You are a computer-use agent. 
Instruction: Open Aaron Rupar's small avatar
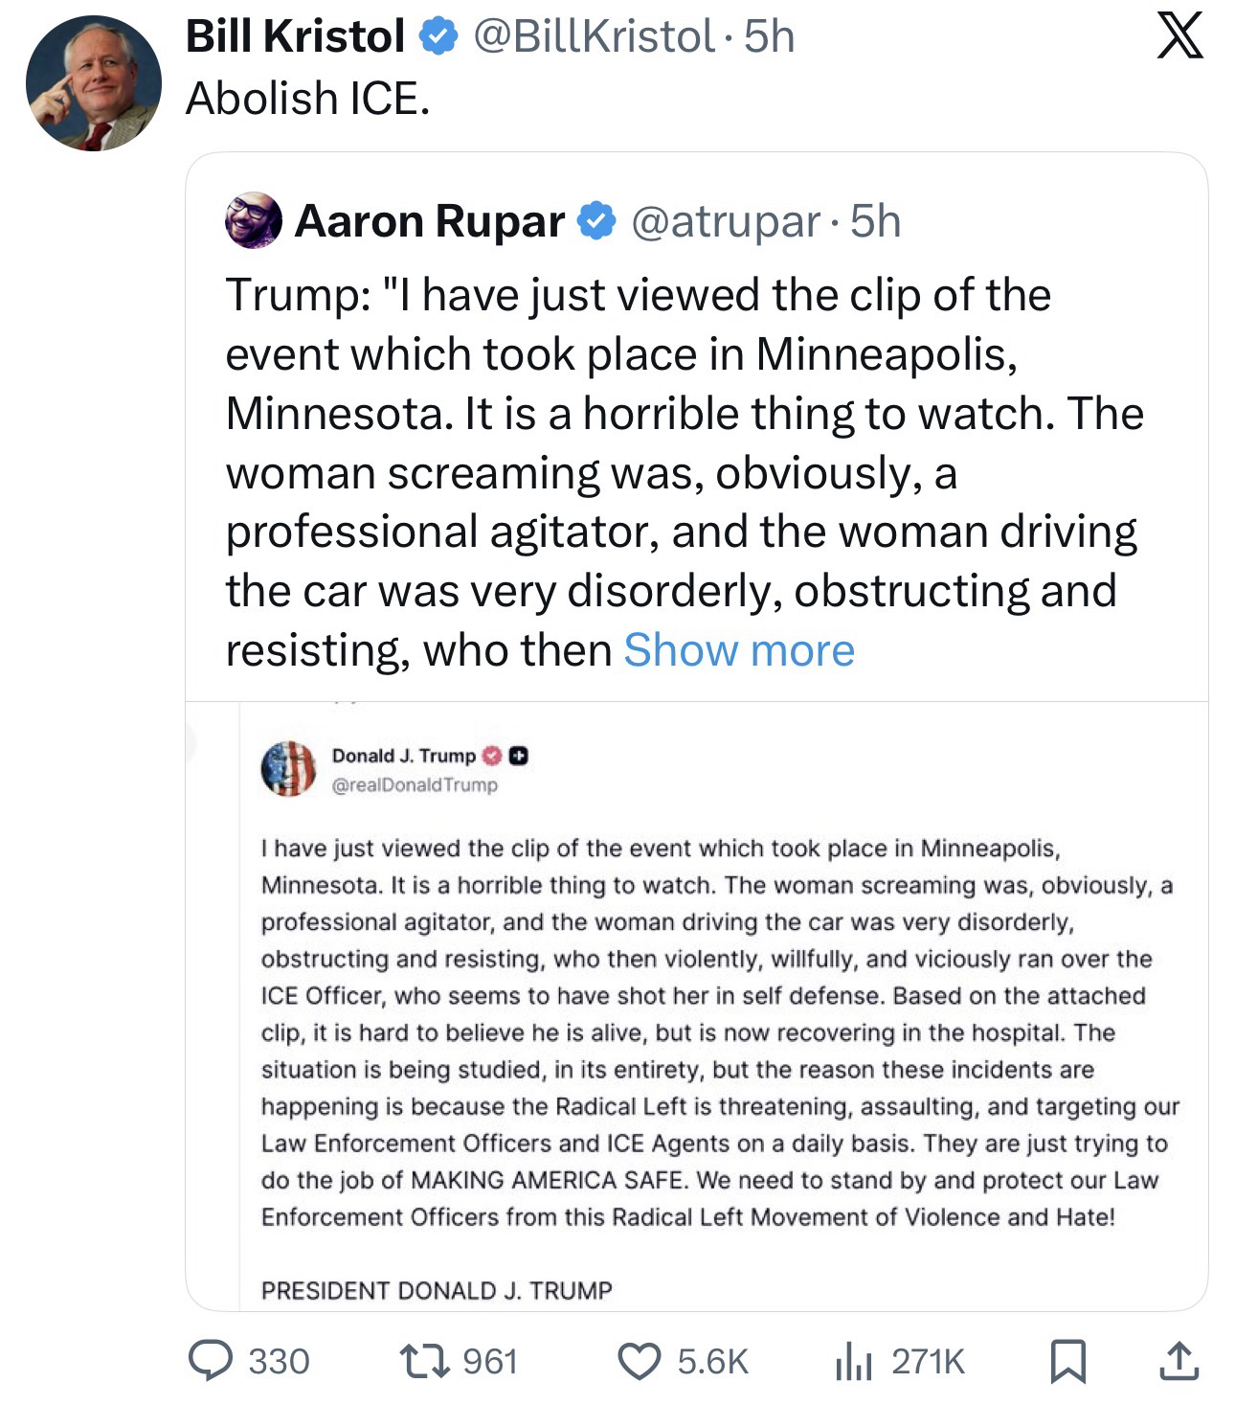(253, 220)
